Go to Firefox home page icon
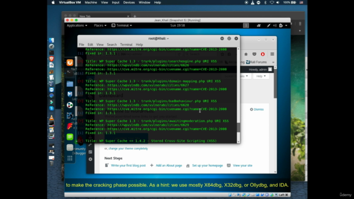 point(246,54)
